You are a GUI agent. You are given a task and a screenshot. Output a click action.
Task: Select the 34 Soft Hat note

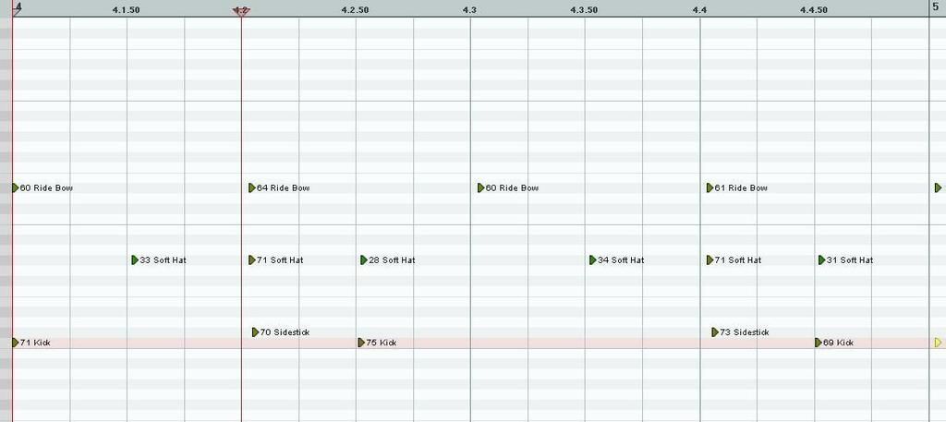593,260
